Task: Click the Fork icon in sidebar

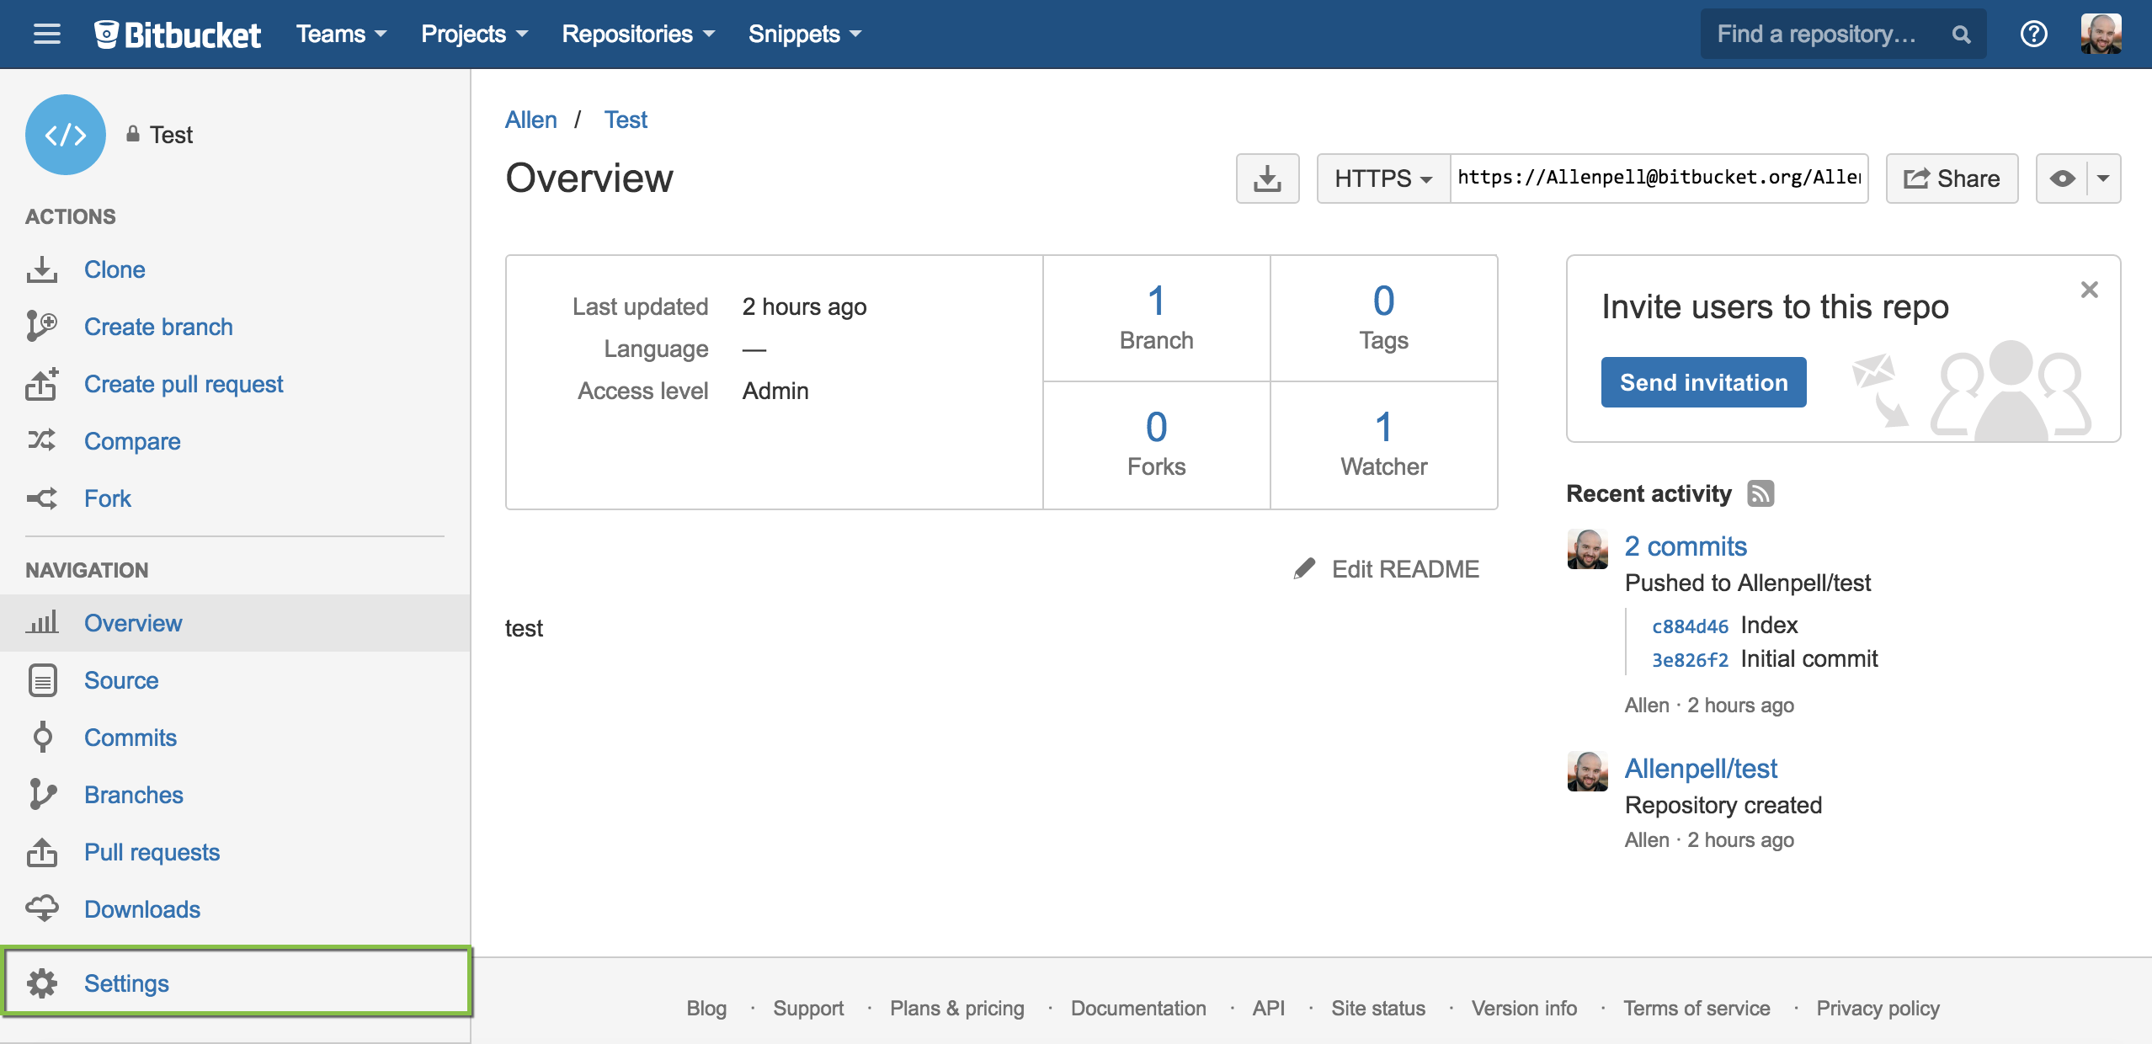Action: click(42, 498)
